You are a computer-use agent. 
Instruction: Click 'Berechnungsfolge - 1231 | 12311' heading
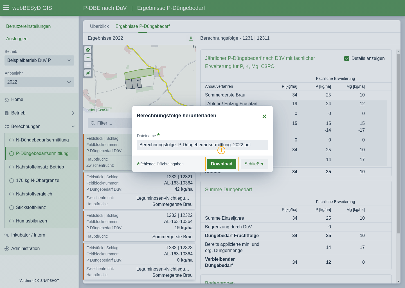coord(235,38)
